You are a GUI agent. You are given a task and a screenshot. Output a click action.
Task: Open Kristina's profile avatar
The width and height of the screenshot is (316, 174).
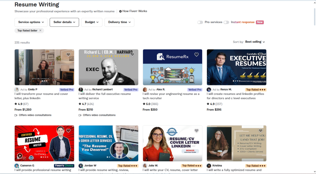209,166
